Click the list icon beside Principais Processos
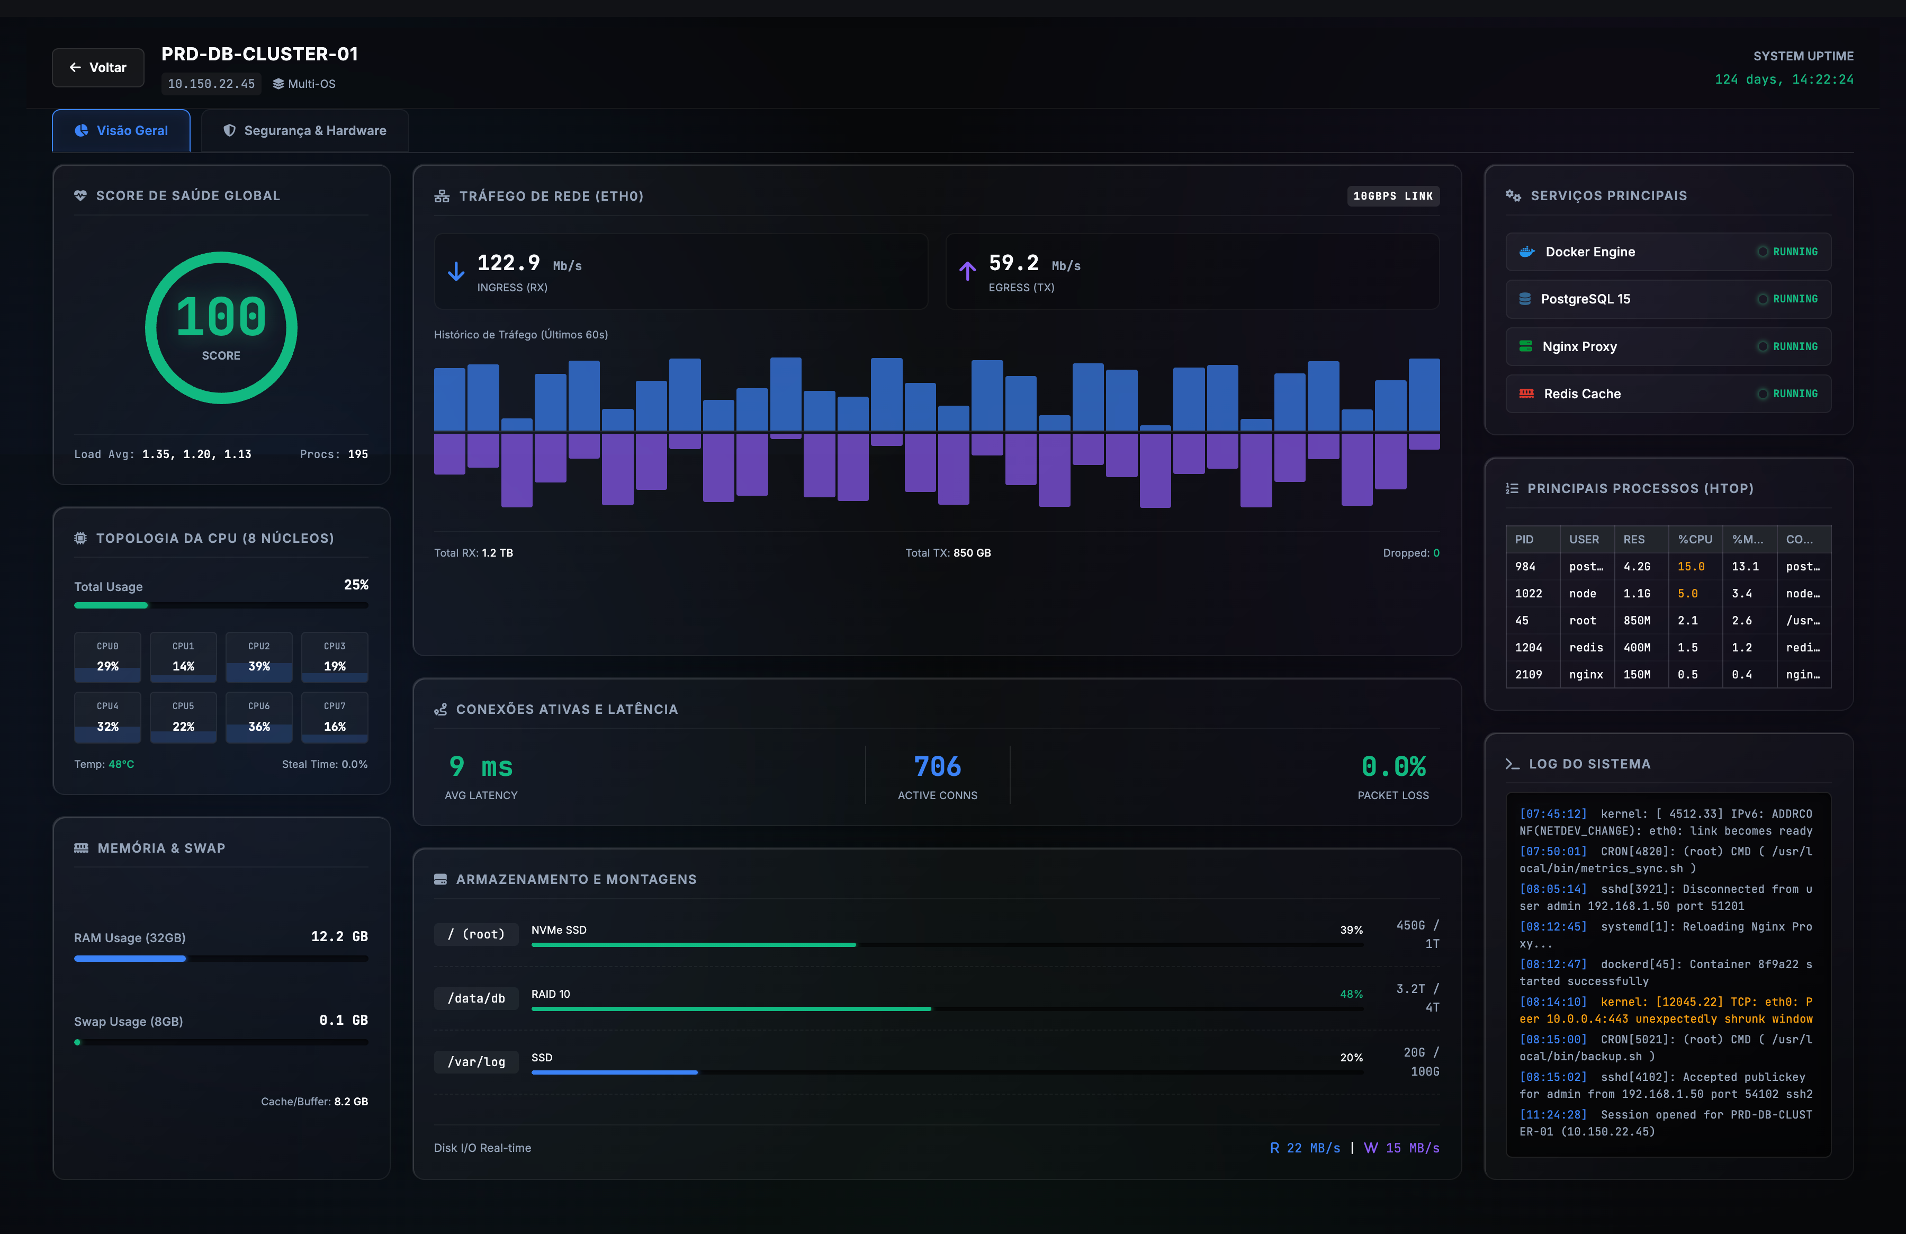 coord(1512,489)
